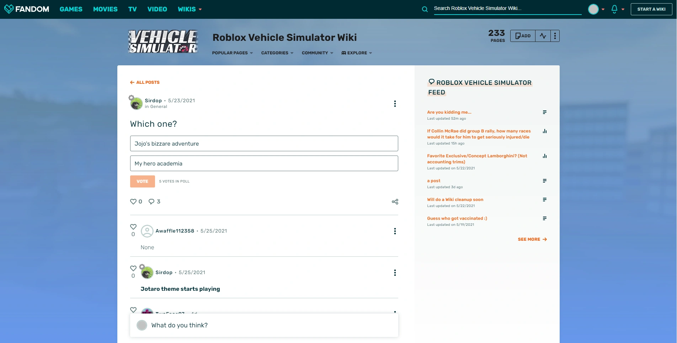Click the search magnifier icon
Image resolution: width=677 pixels, height=343 pixels.
point(424,9)
